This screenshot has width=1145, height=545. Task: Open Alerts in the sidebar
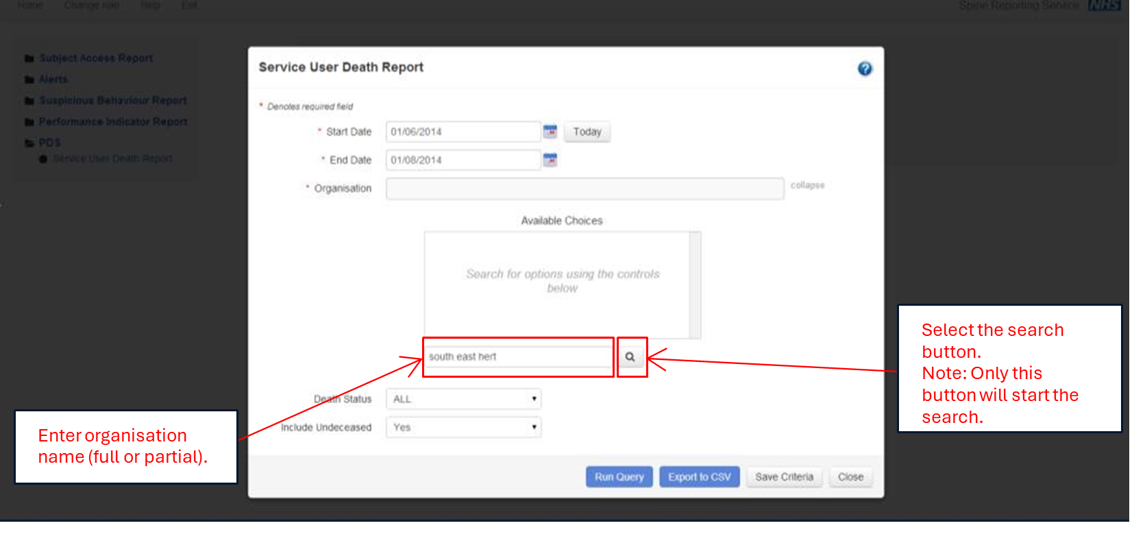click(53, 80)
